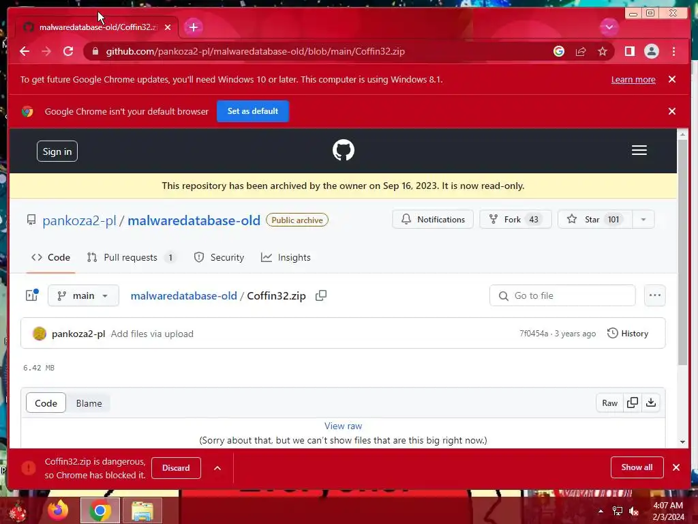Open a new tab with plus button
The width and height of the screenshot is (698, 524).
tap(193, 27)
